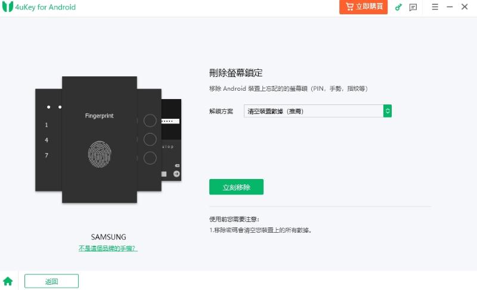The height and width of the screenshot is (290, 477).
Task: Select the keyboard password phone card
Action: (171, 140)
